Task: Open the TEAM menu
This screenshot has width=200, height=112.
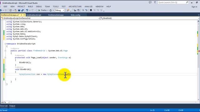Action: click(x=47, y=7)
